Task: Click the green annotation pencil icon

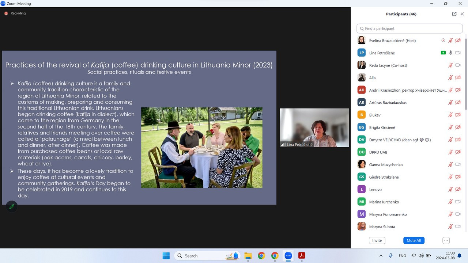Action: click(x=12, y=207)
